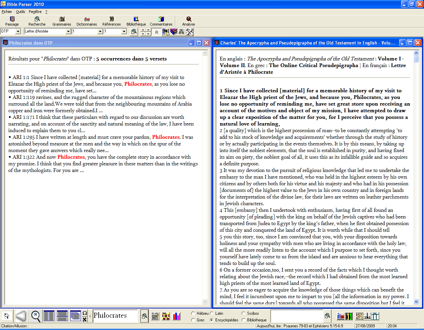Open the chapter number dropdown
This screenshot has width=424, height=330.
(x=100, y=31)
